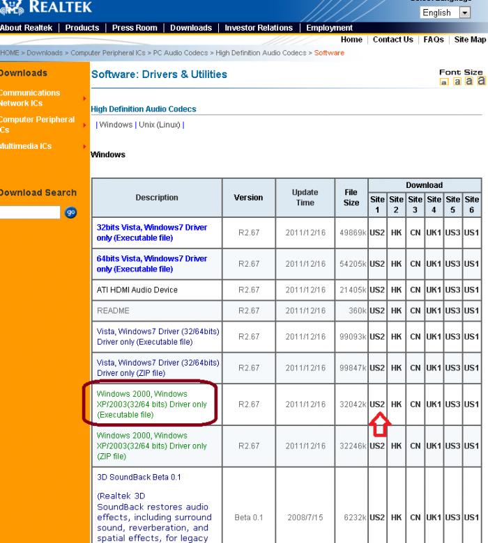Open 32bits Vista, Windows7 Driver link
The image size is (488, 543).
point(152,233)
